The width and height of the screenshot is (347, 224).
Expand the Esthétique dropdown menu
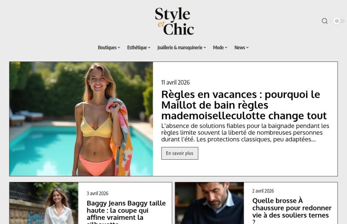click(139, 48)
